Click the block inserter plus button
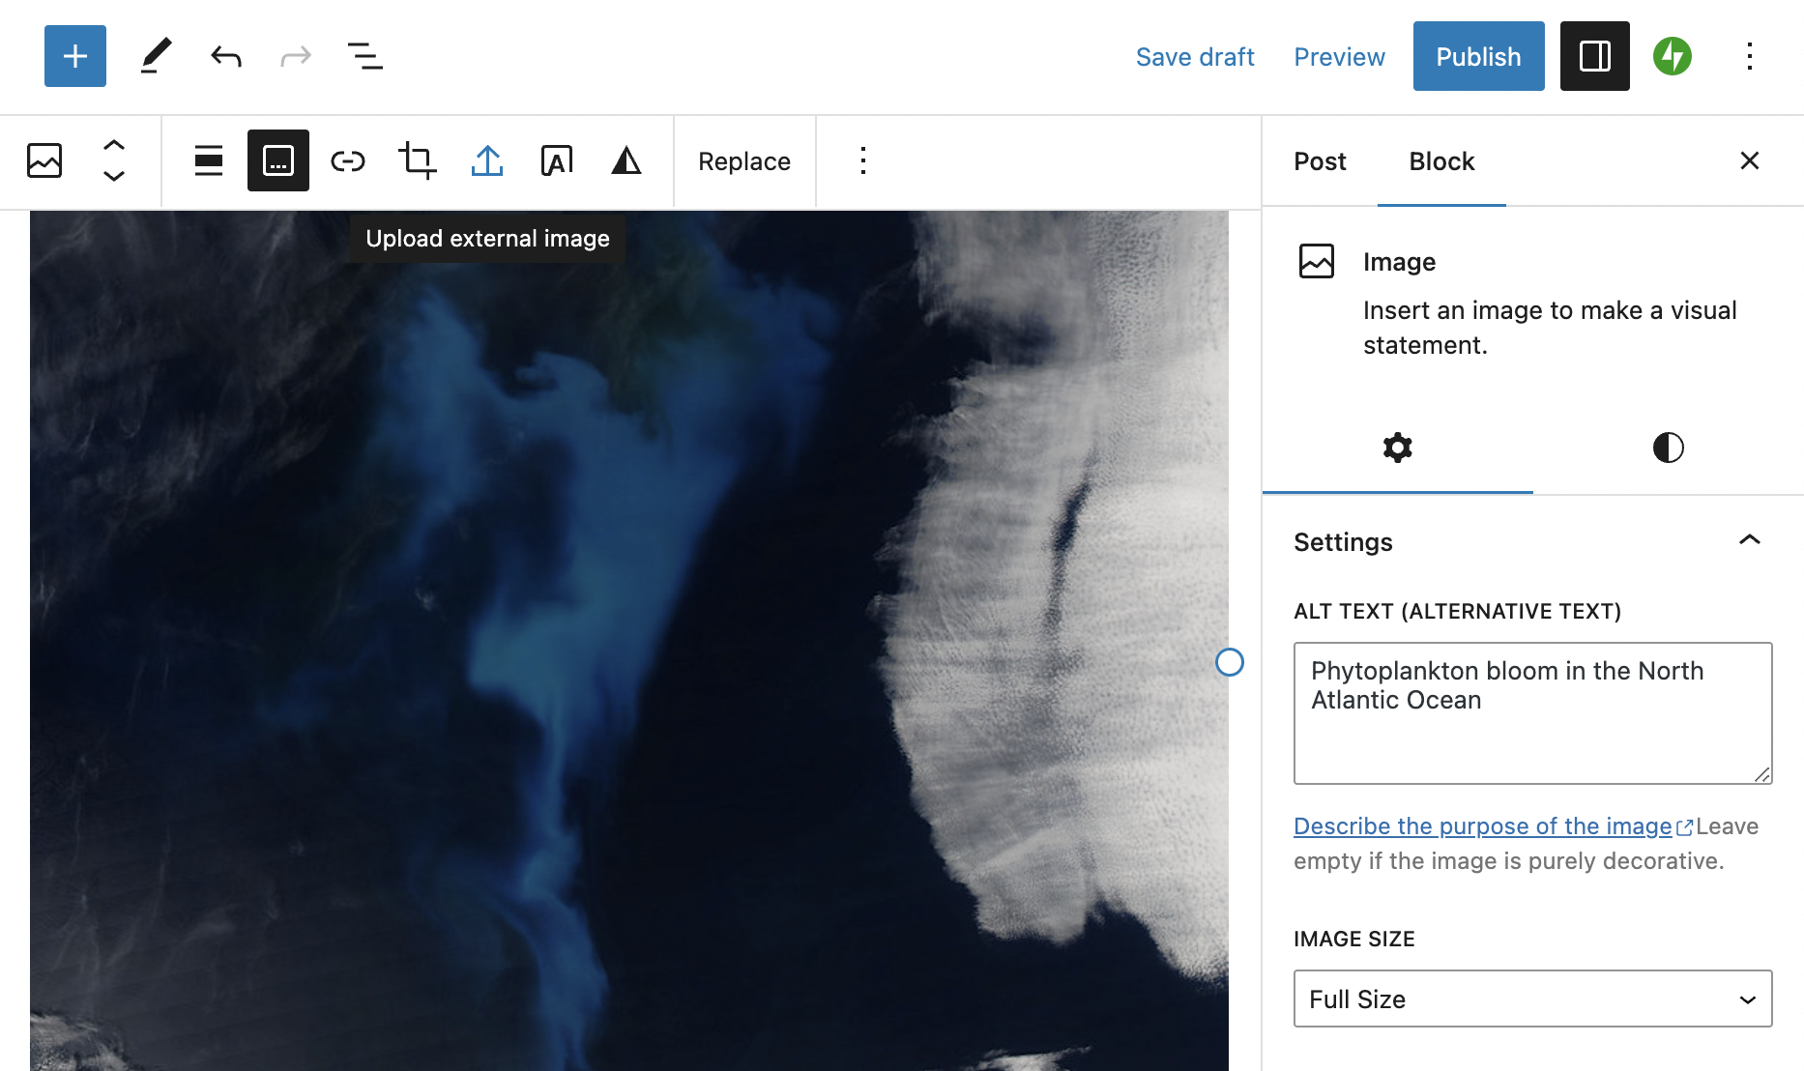The width and height of the screenshot is (1804, 1071). [75, 56]
